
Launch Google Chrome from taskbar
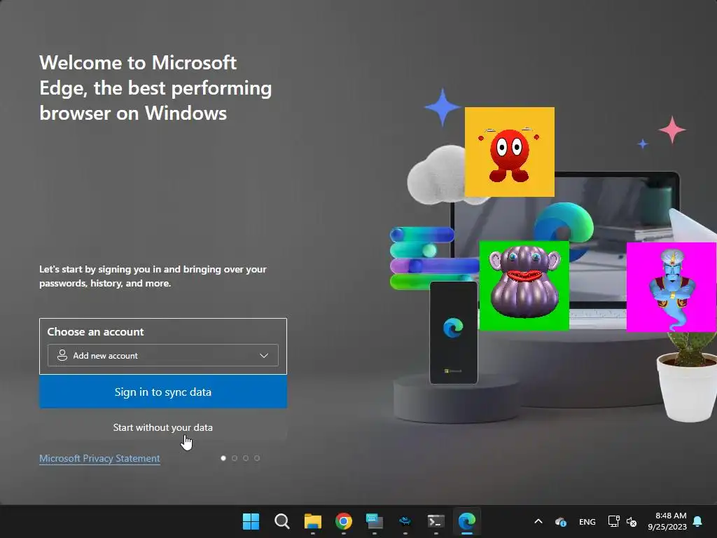[343, 521]
